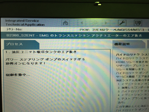Screen dimensions: 149x112
Task: Click list item '1. イグニッション オフ'
Action: click(133, 84)
